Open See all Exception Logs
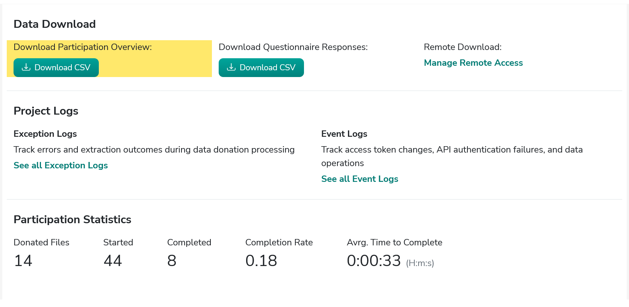 (x=60, y=165)
